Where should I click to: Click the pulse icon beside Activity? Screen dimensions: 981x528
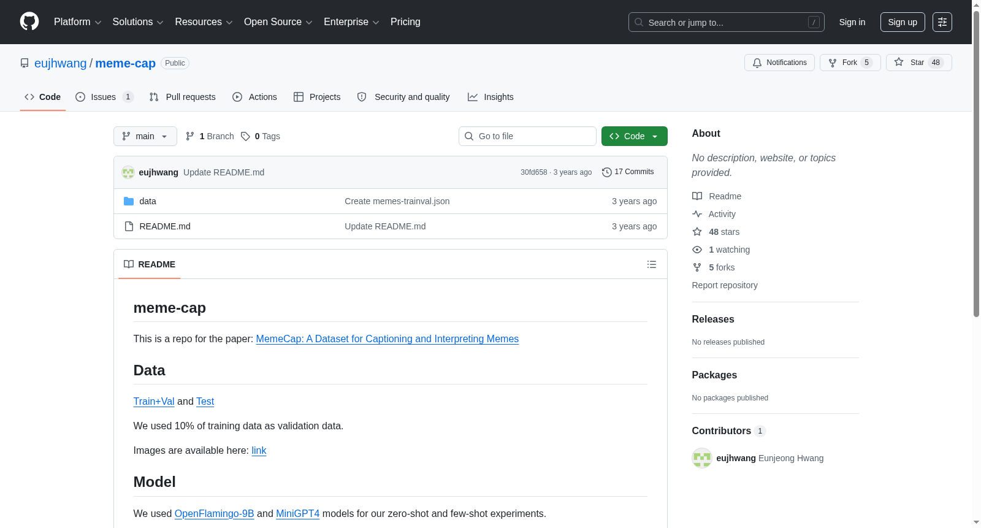[697, 214]
